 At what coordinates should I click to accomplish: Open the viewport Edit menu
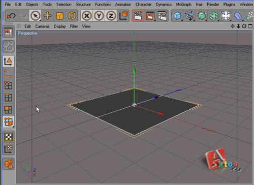click(27, 26)
